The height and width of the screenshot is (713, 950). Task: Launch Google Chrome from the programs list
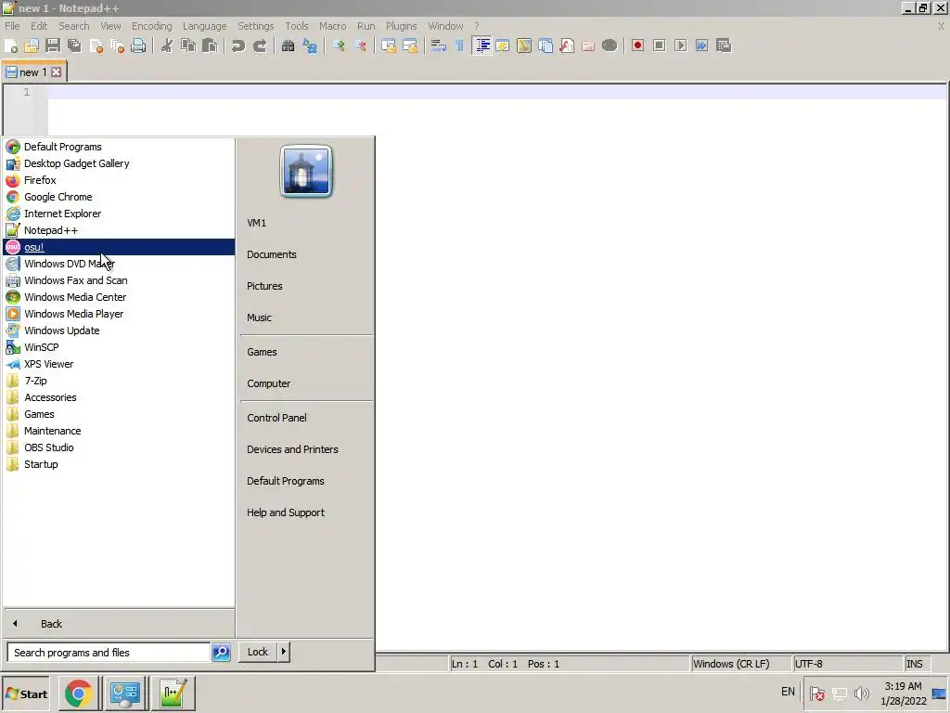click(x=119, y=197)
